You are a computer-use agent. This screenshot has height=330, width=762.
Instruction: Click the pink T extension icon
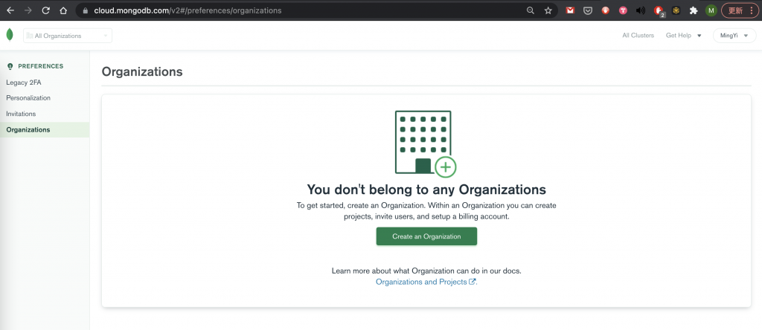coord(623,10)
